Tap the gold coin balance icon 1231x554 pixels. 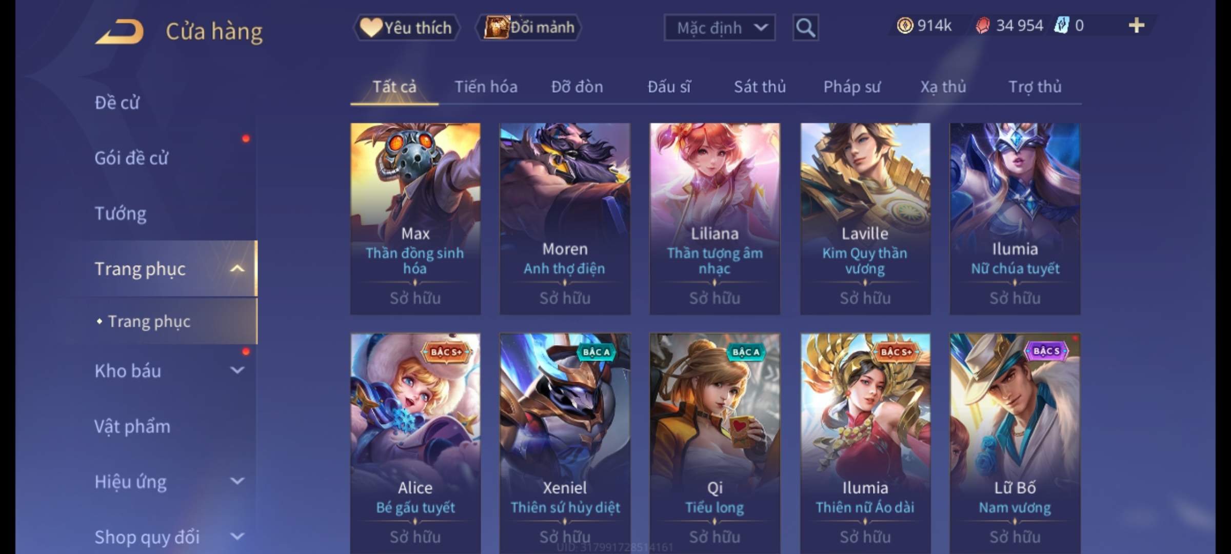click(905, 25)
